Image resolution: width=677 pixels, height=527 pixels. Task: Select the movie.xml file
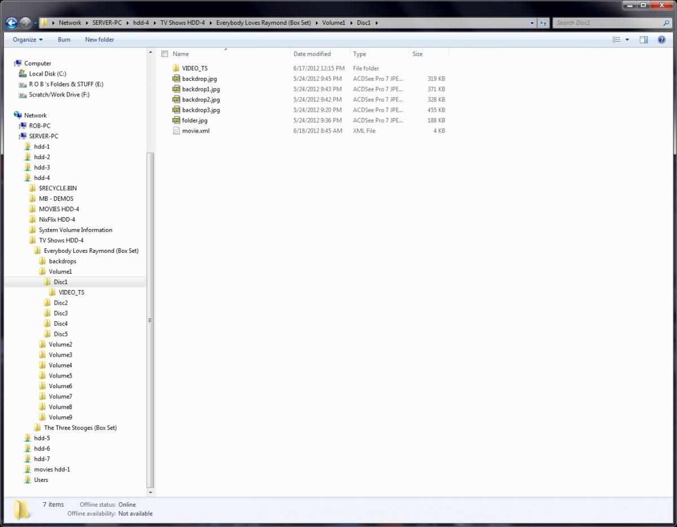(x=195, y=131)
